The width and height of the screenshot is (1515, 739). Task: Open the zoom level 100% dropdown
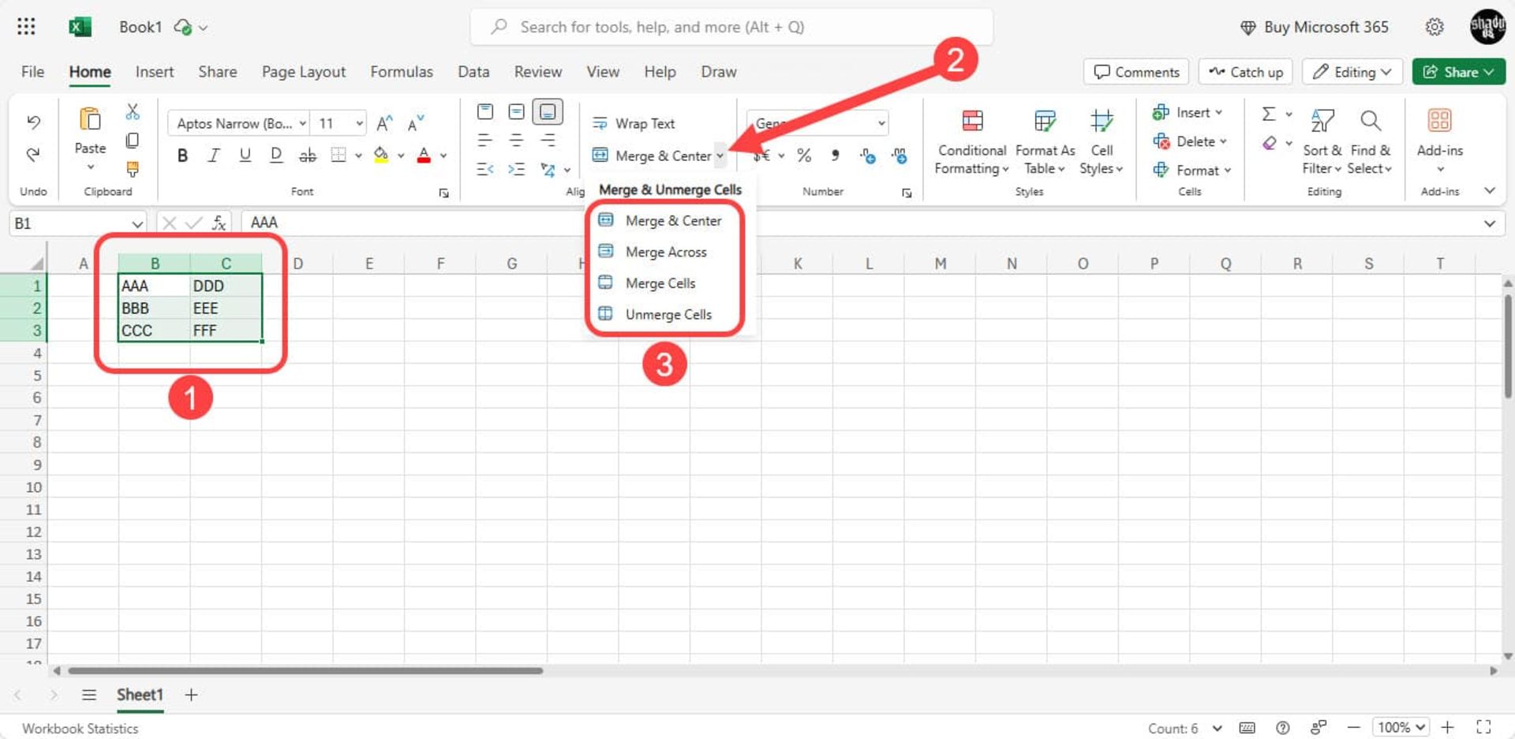[1401, 727]
